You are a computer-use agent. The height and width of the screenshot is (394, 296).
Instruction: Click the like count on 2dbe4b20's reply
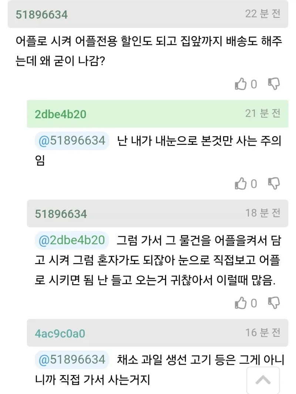point(254,183)
